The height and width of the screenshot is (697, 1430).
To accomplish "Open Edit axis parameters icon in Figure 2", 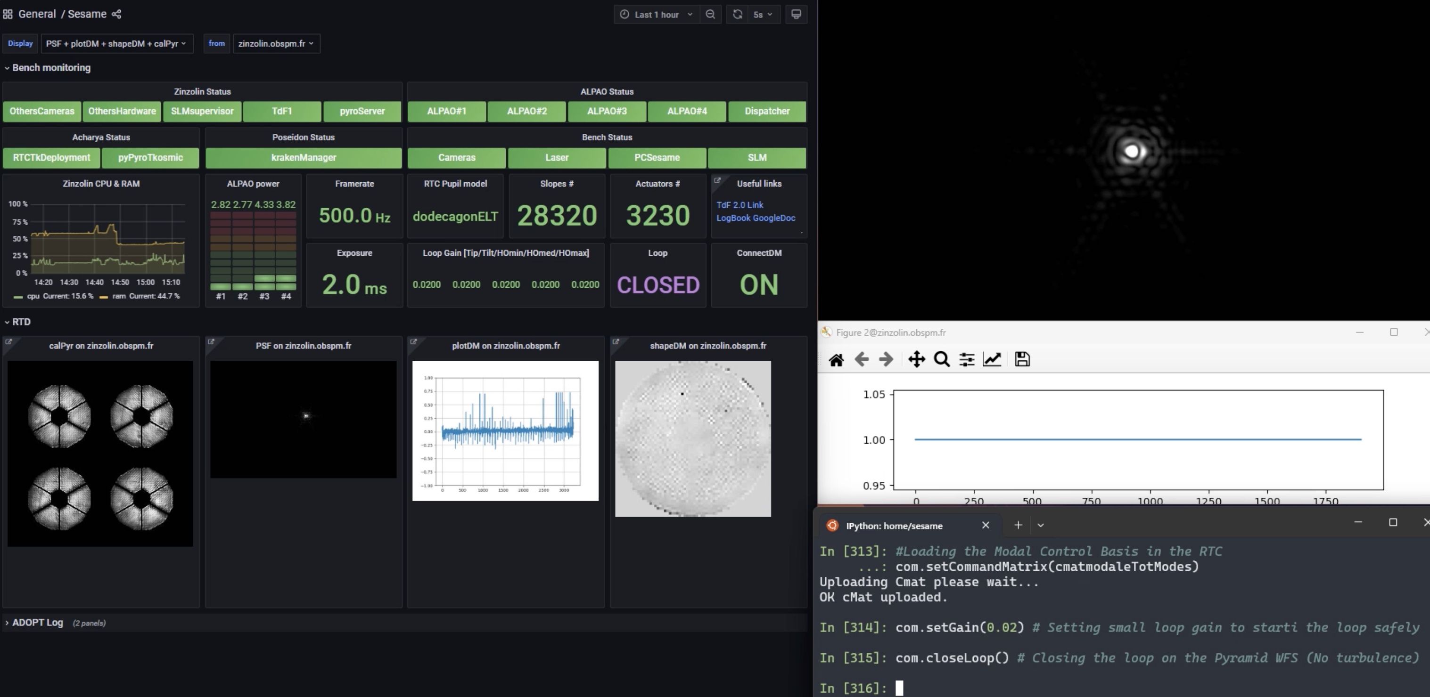I will [x=992, y=359].
